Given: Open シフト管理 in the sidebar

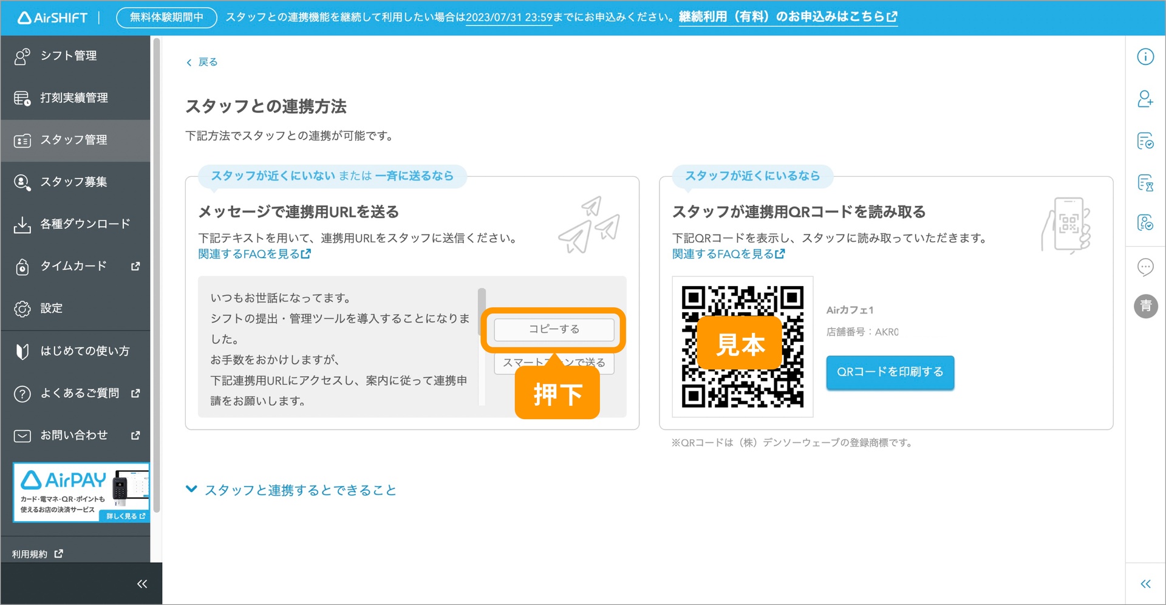Looking at the screenshot, I should (x=68, y=56).
